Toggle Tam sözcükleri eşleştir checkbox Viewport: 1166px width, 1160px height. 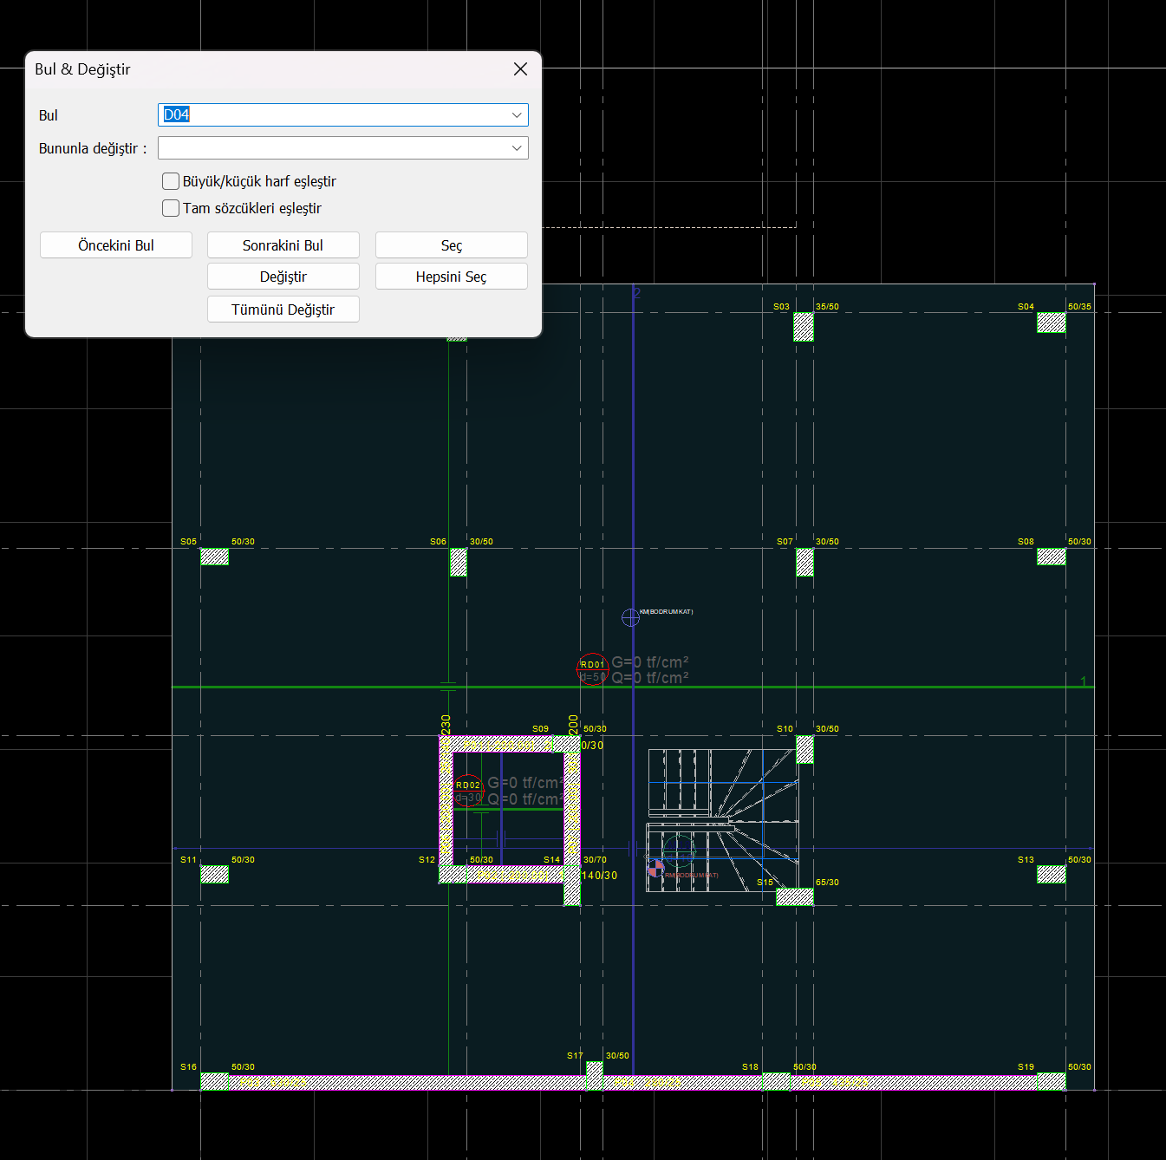click(x=172, y=208)
